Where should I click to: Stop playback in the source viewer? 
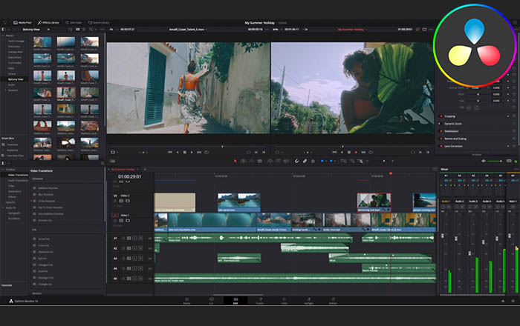(x=185, y=152)
